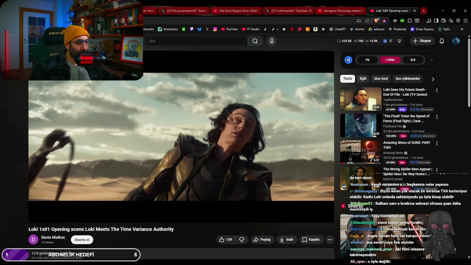Click the Denis Malkov channel avatar
Viewport: 471px width, 265px height.
(33, 240)
